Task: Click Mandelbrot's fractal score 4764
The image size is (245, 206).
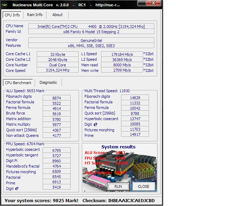Action: [x=57, y=166]
